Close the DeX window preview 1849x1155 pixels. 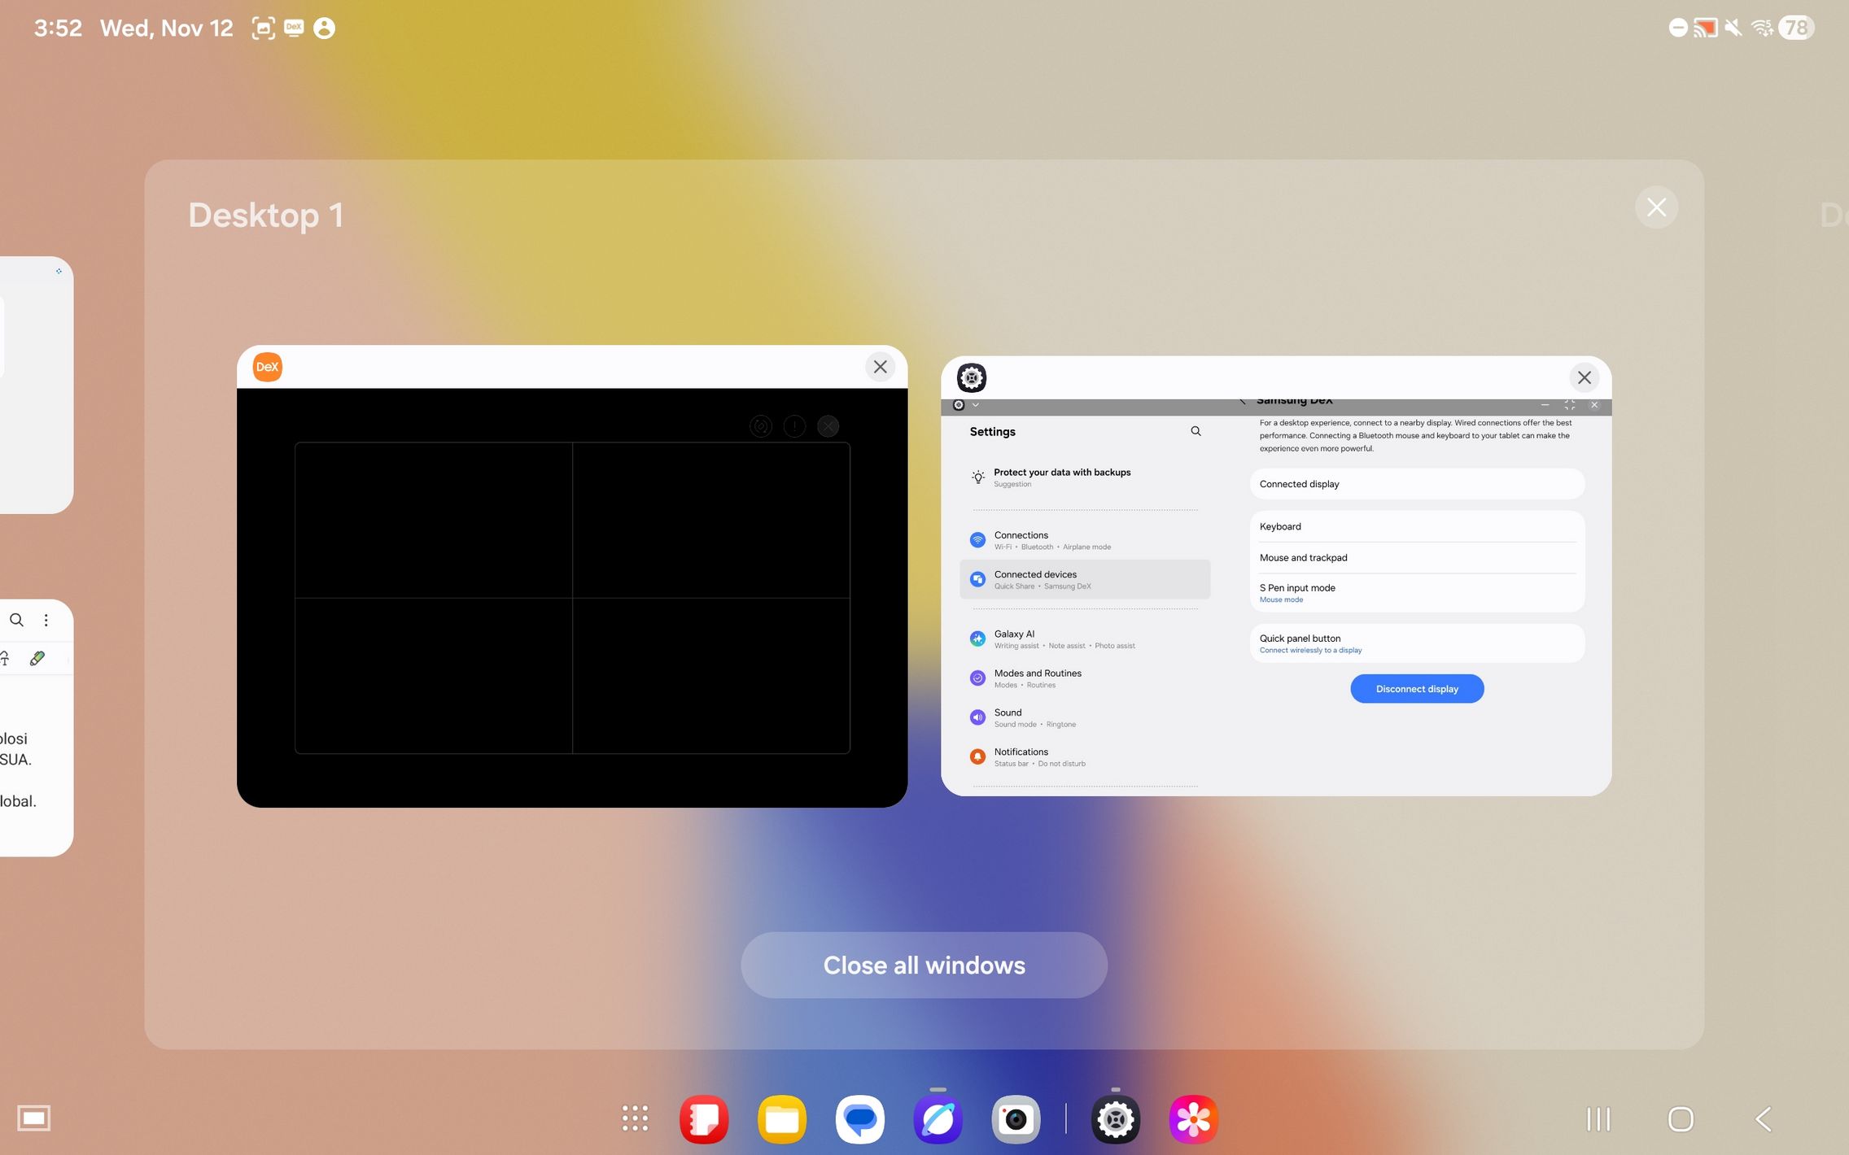[x=880, y=367]
